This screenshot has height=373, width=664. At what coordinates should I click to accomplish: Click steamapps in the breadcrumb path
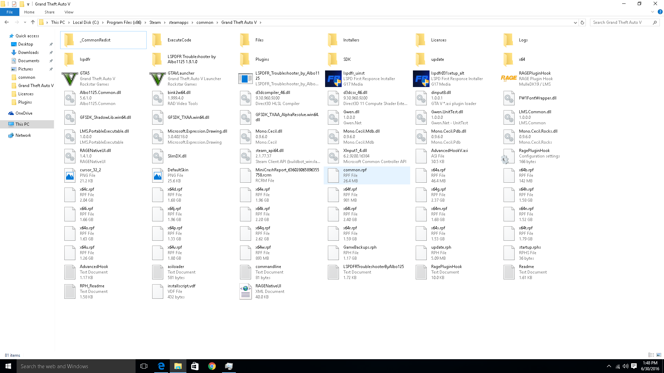tap(178, 22)
